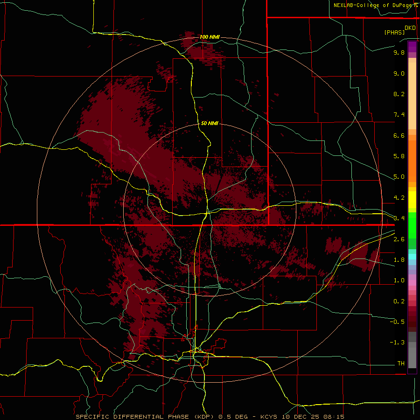The image size is (420, 420).
Task: Pick the bright green segment of color bar
Action: tap(412, 225)
